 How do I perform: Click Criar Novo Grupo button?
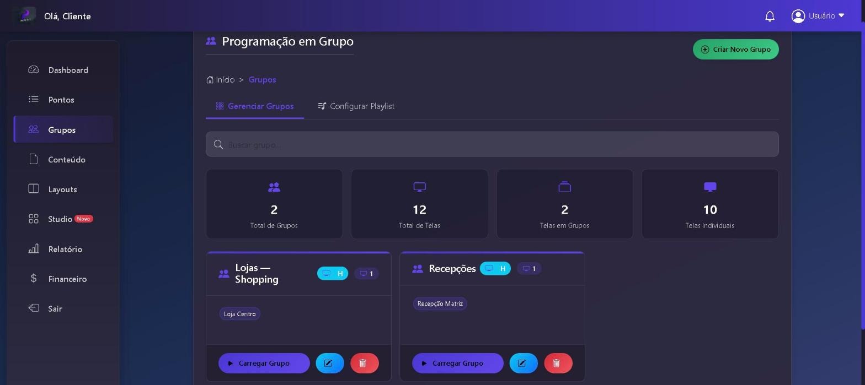(x=735, y=49)
